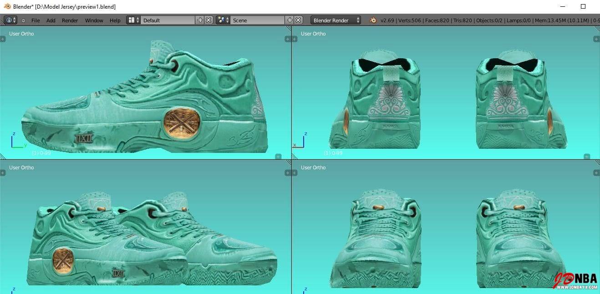The height and width of the screenshot is (294, 600).
Task: Click 'User Ortho' label in the back-view shoes viewport
Action: click(313, 34)
